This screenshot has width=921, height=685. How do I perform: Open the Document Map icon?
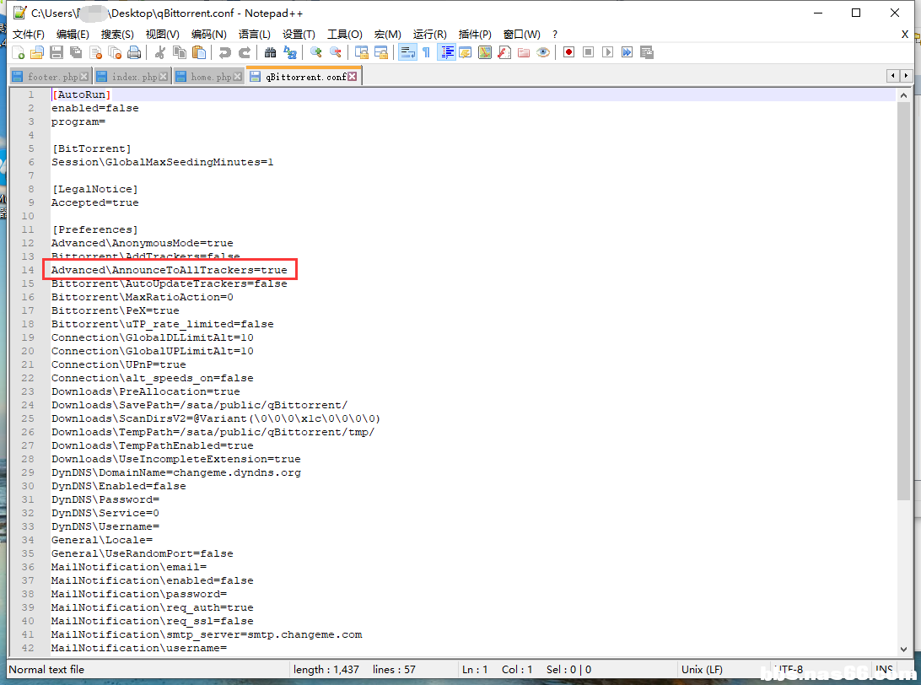485,53
